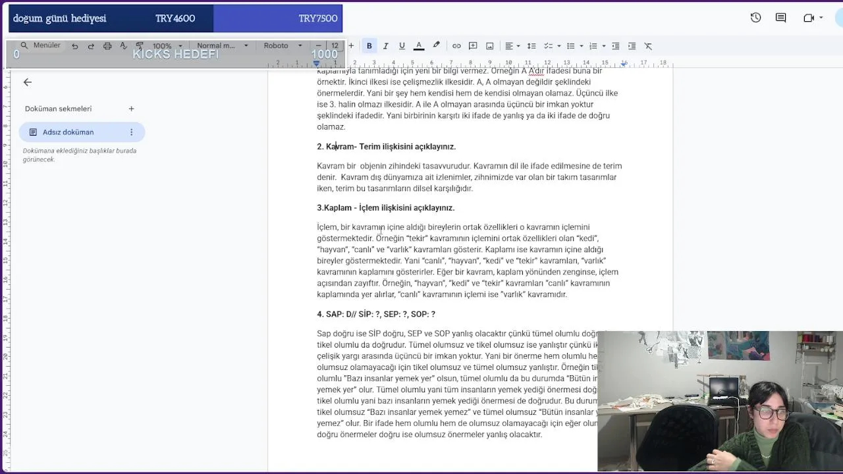Expand the bulleted list options arrow
The width and height of the screenshot is (843, 474).
click(x=581, y=46)
